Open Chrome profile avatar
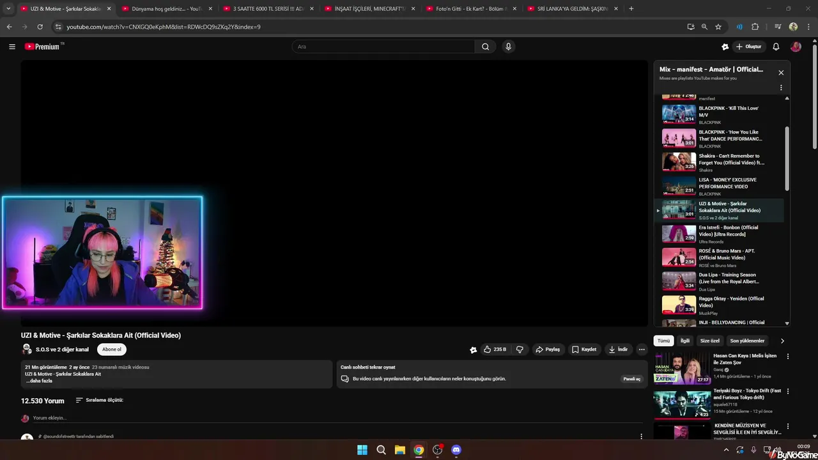 pos(793,27)
